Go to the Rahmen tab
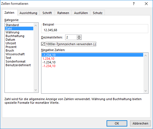This screenshot has height=129, width=153. click(x=63, y=13)
